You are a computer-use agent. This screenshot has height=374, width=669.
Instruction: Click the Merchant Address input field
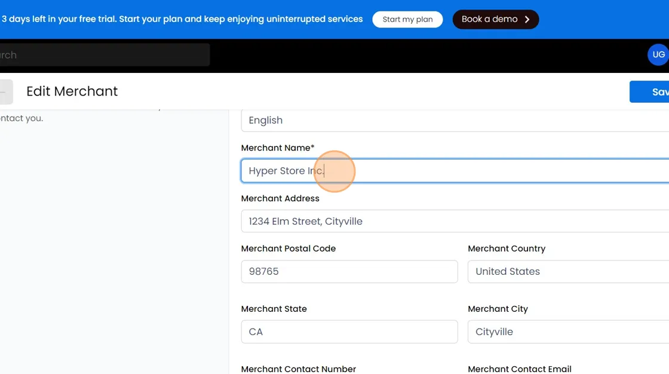455,221
